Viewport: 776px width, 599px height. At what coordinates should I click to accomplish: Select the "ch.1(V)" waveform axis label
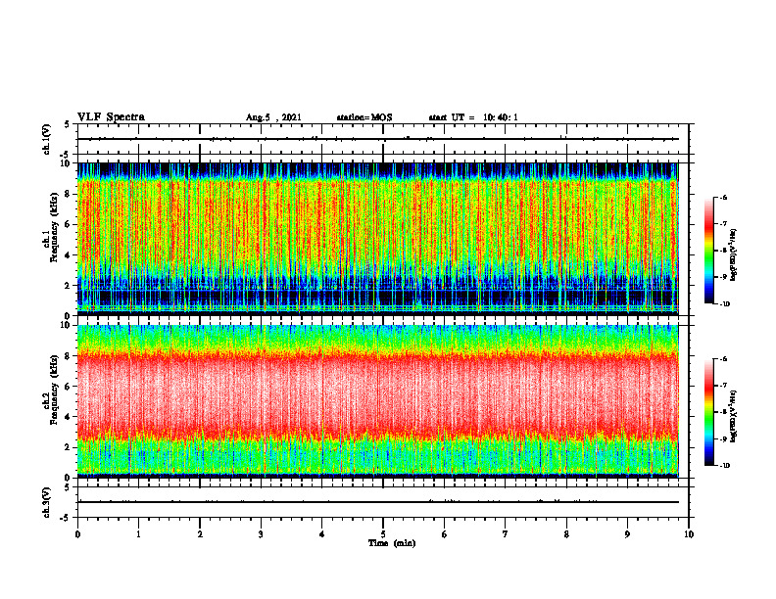point(46,139)
